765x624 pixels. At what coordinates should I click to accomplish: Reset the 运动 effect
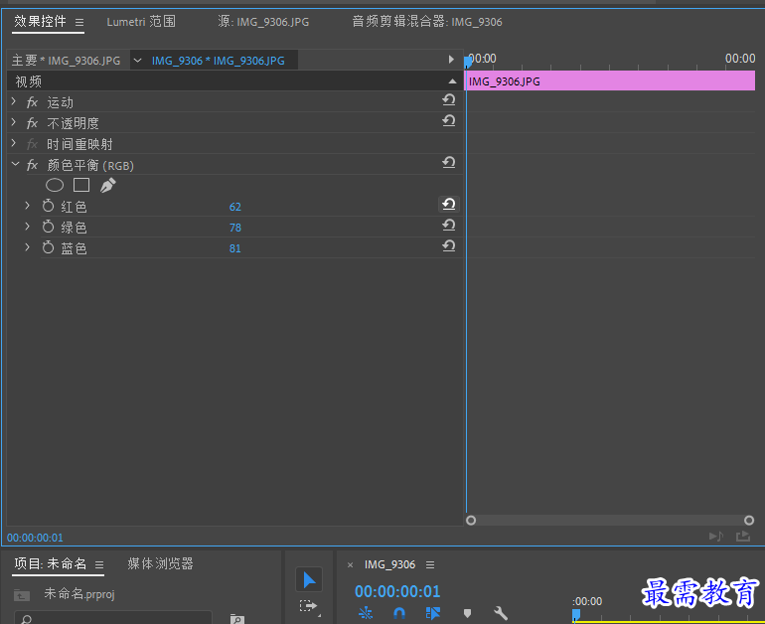pos(449,100)
